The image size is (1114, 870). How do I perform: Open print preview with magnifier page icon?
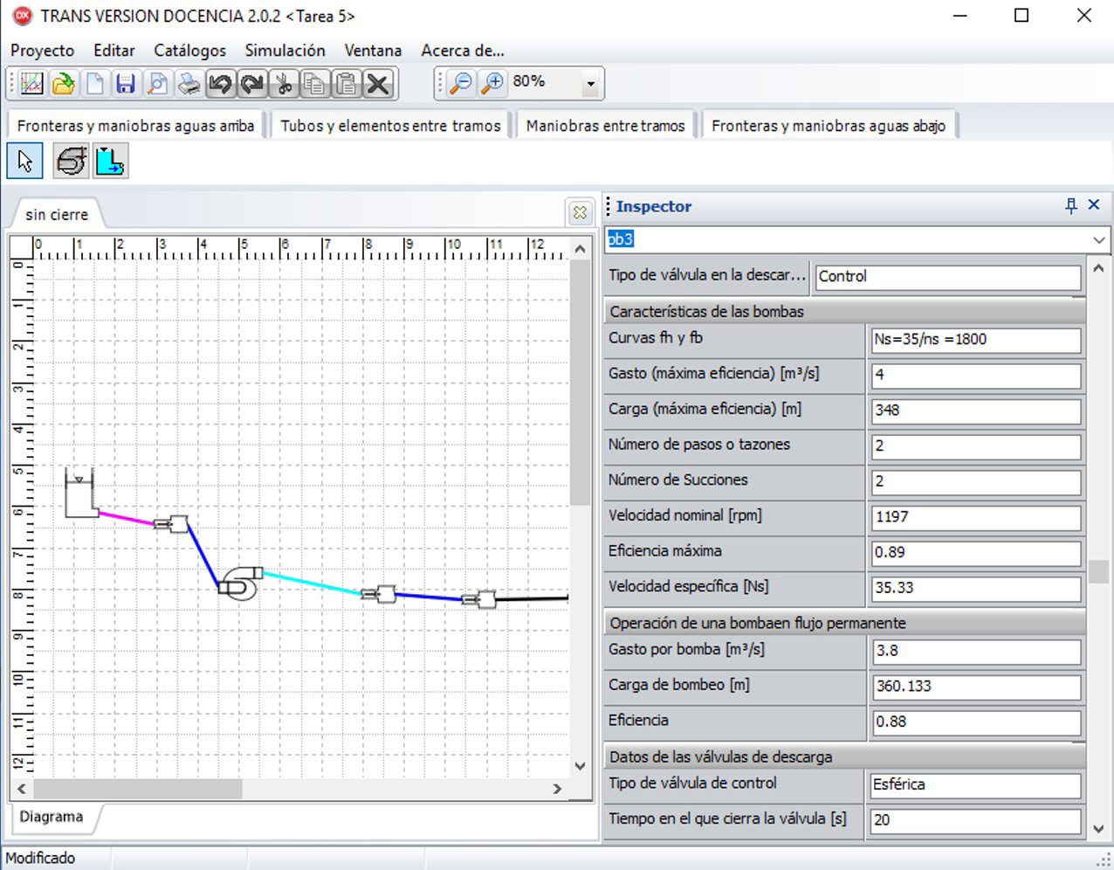pyautogui.click(x=157, y=84)
